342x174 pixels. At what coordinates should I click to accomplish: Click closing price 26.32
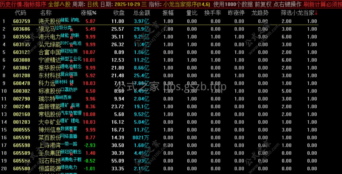(x=118, y=45)
